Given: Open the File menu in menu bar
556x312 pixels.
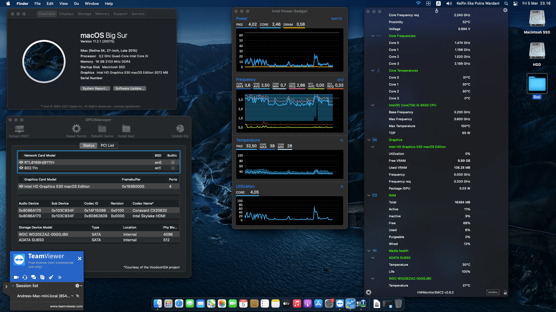Looking at the screenshot, I should tap(37, 3).
